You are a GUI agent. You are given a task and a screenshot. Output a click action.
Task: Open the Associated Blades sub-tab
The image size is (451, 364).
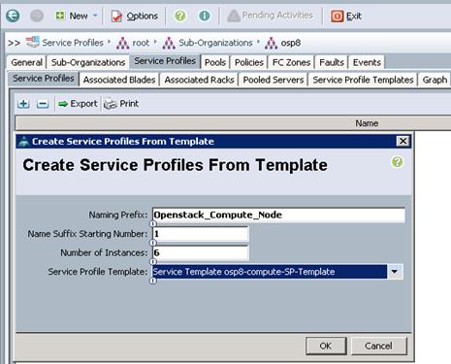click(x=119, y=80)
